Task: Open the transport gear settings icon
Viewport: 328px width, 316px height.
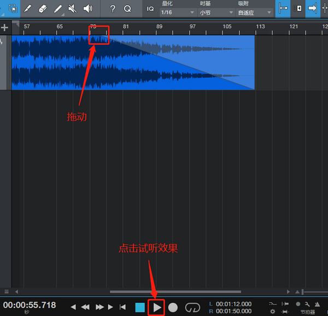Action: (273, 312)
